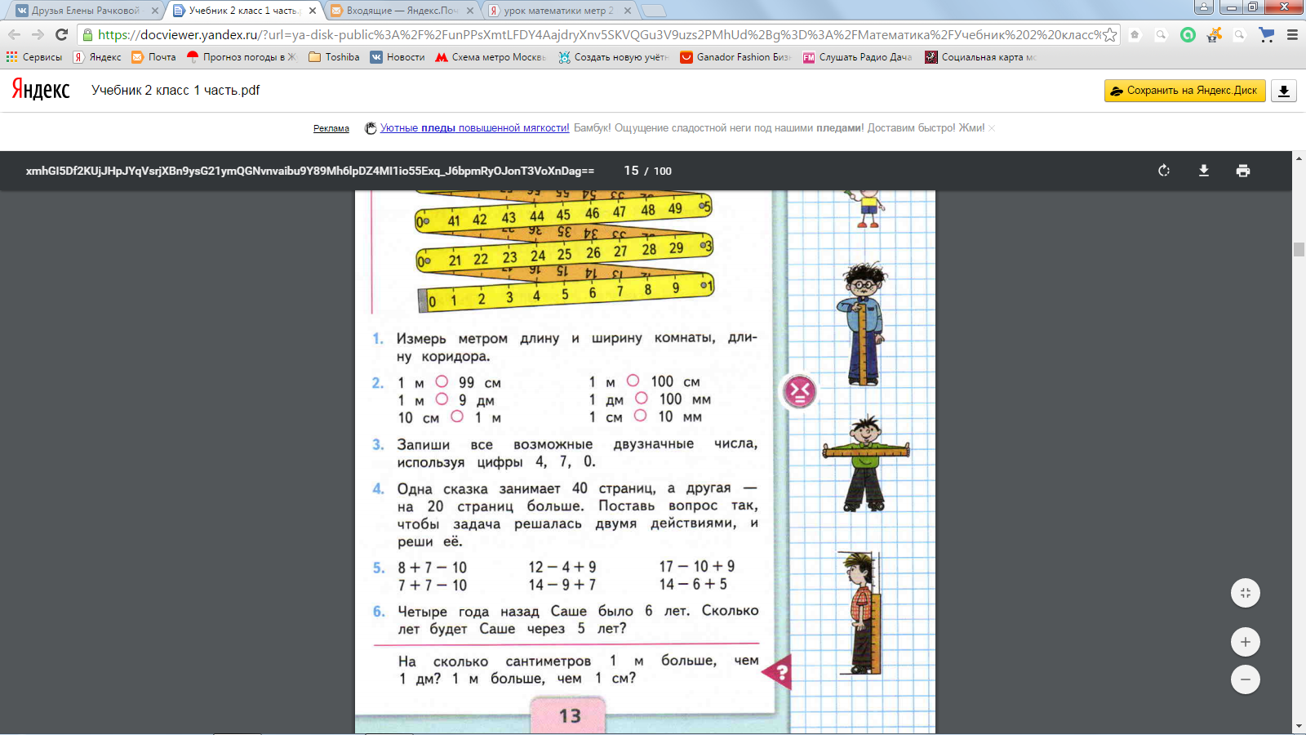
Task: Open the Уютные пледы ad link
Action: [x=474, y=128]
